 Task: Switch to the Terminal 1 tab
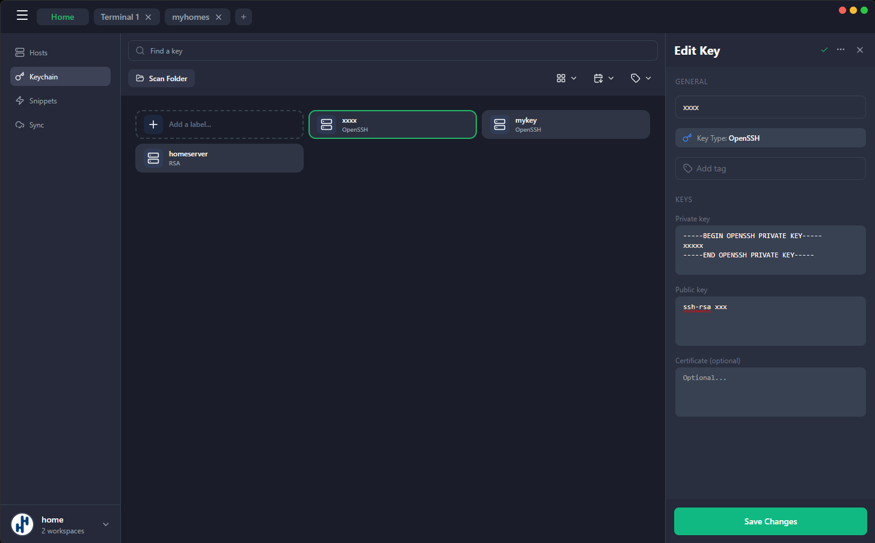pos(120,17)
